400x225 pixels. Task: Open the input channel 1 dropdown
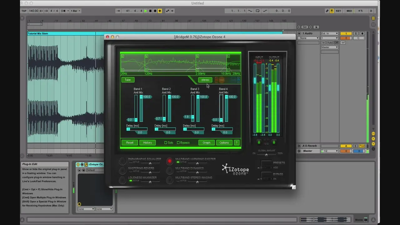click(x=329, y=38)
